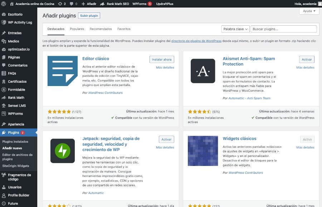Click Instalar ahora for Editor clásico
Viewport: 322px width, 207px height.
point(162,60)
